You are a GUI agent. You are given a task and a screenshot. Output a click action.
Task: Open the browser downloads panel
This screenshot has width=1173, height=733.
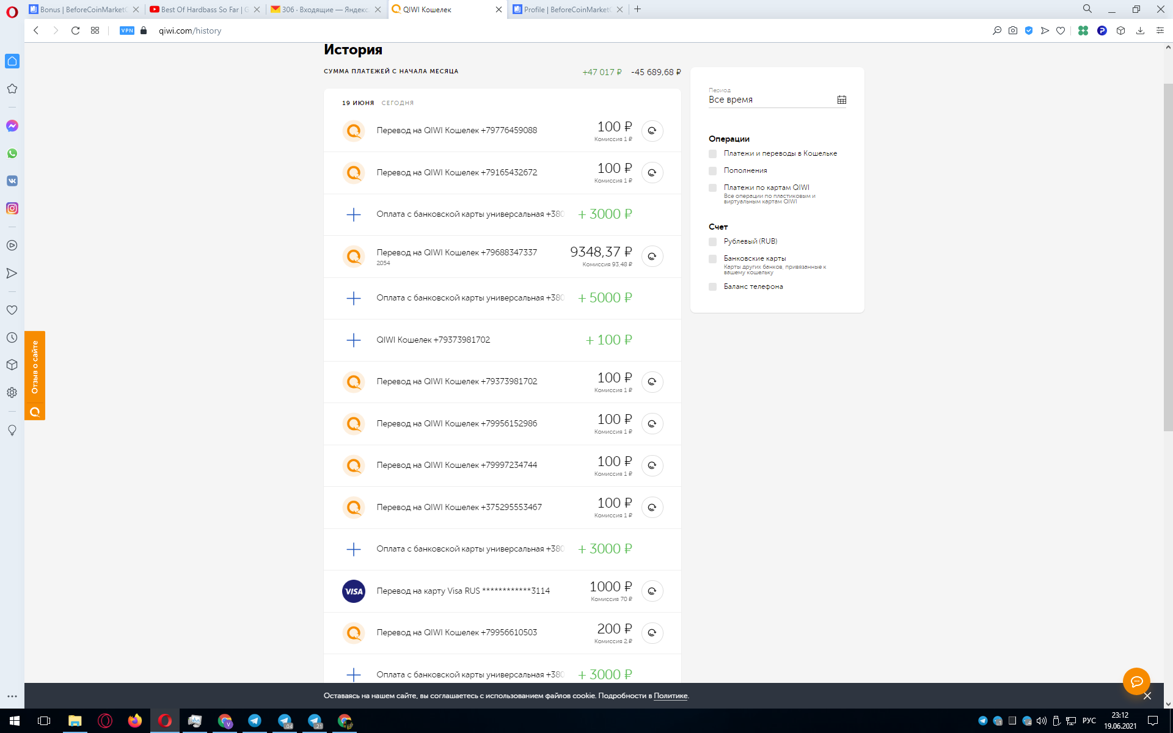point(1140,31)
